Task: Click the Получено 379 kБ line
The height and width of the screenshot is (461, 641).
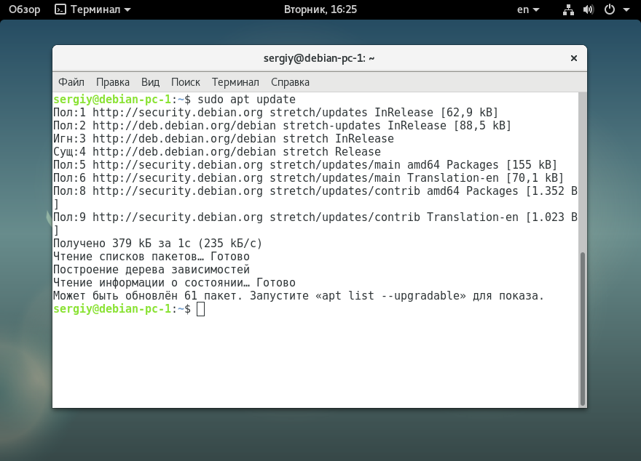Action: (x=158, y=244)
